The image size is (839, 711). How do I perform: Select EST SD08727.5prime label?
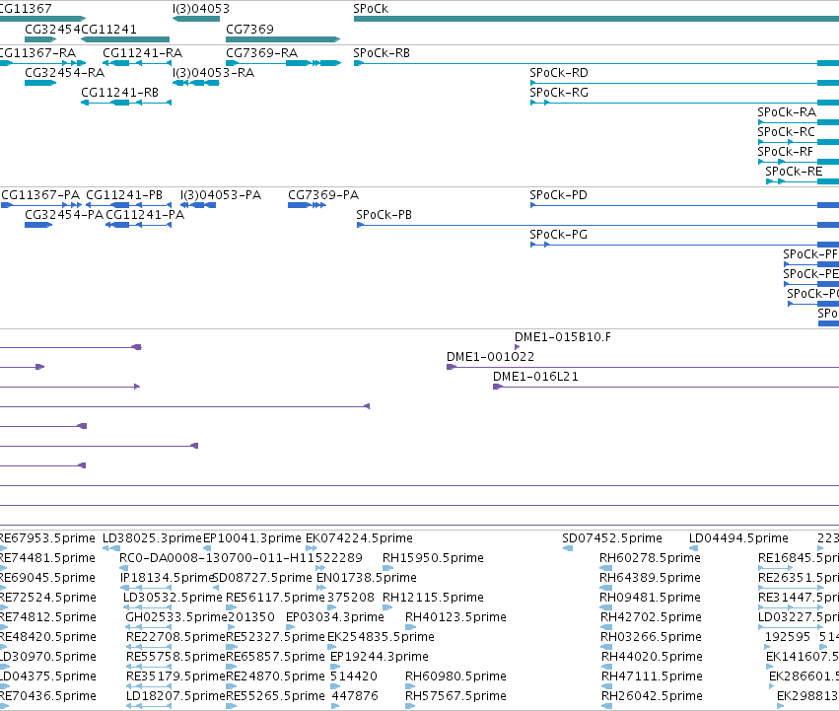pos(262,578)
